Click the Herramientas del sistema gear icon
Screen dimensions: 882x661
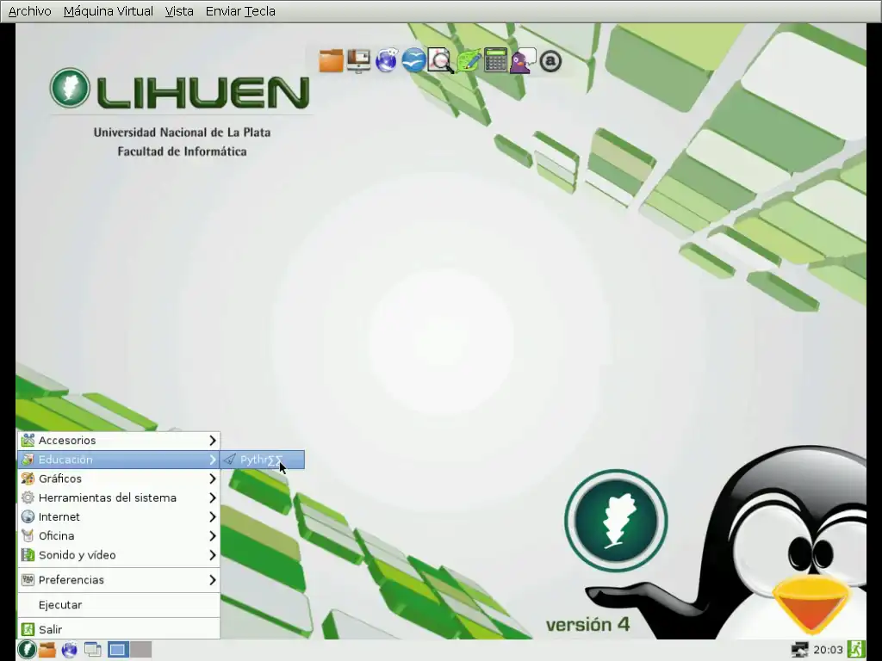(28, 497)
